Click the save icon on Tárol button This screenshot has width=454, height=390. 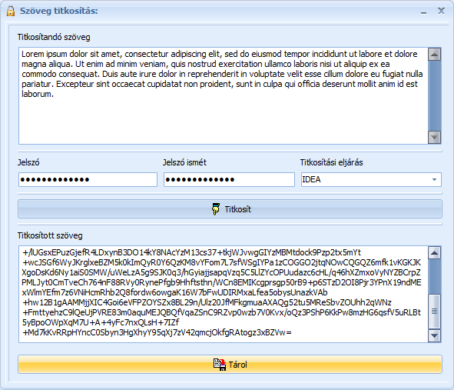coord(220,365)
